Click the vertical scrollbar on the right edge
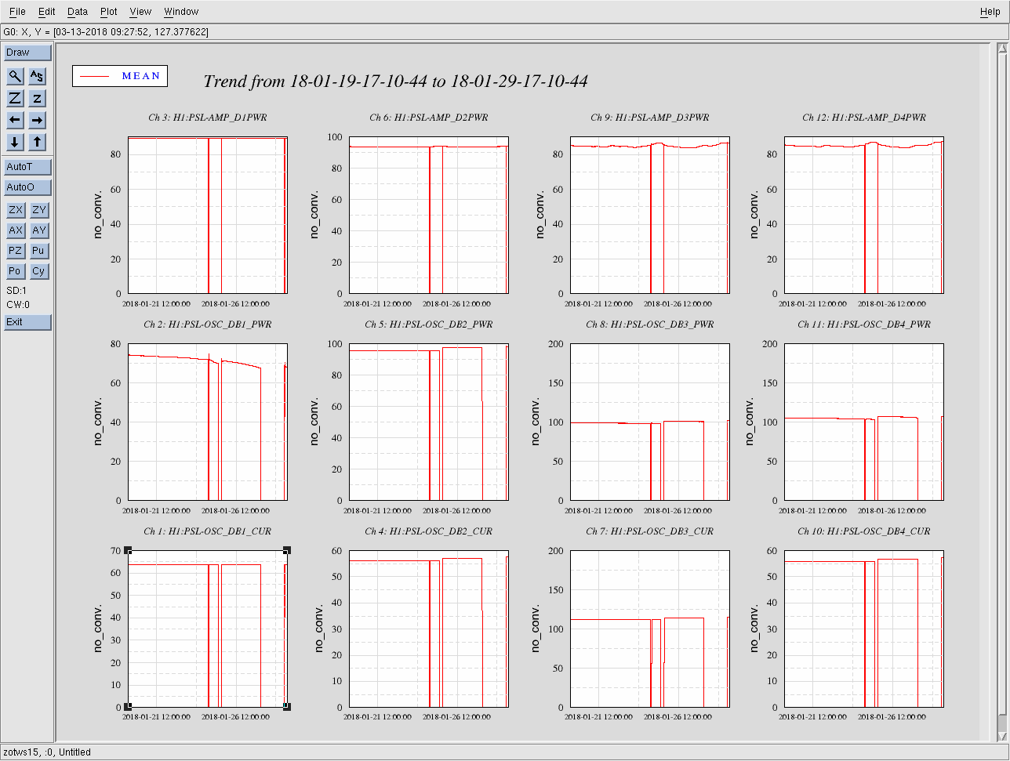The height and width of the screenshot is (761, 1010). [x=1002, y=392]
